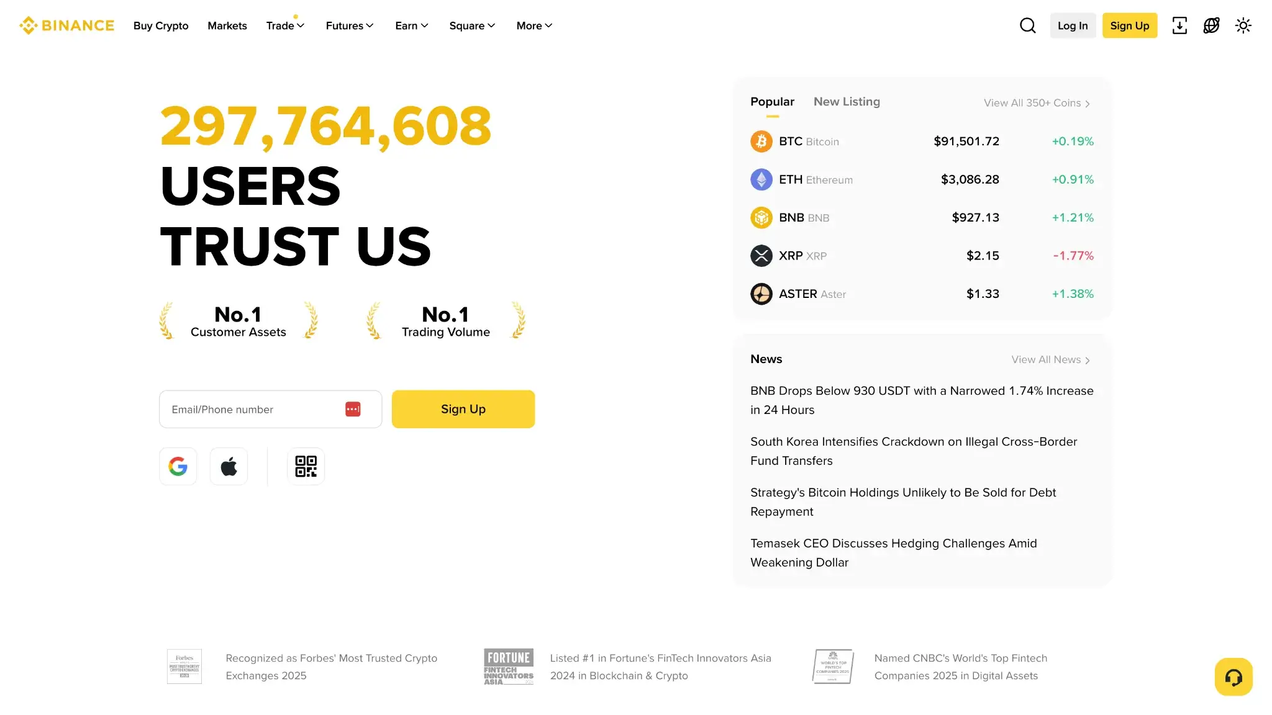Open the Futures dropdown
The width and height of the screenshot is (1272, 715).
tap(349, 25)
